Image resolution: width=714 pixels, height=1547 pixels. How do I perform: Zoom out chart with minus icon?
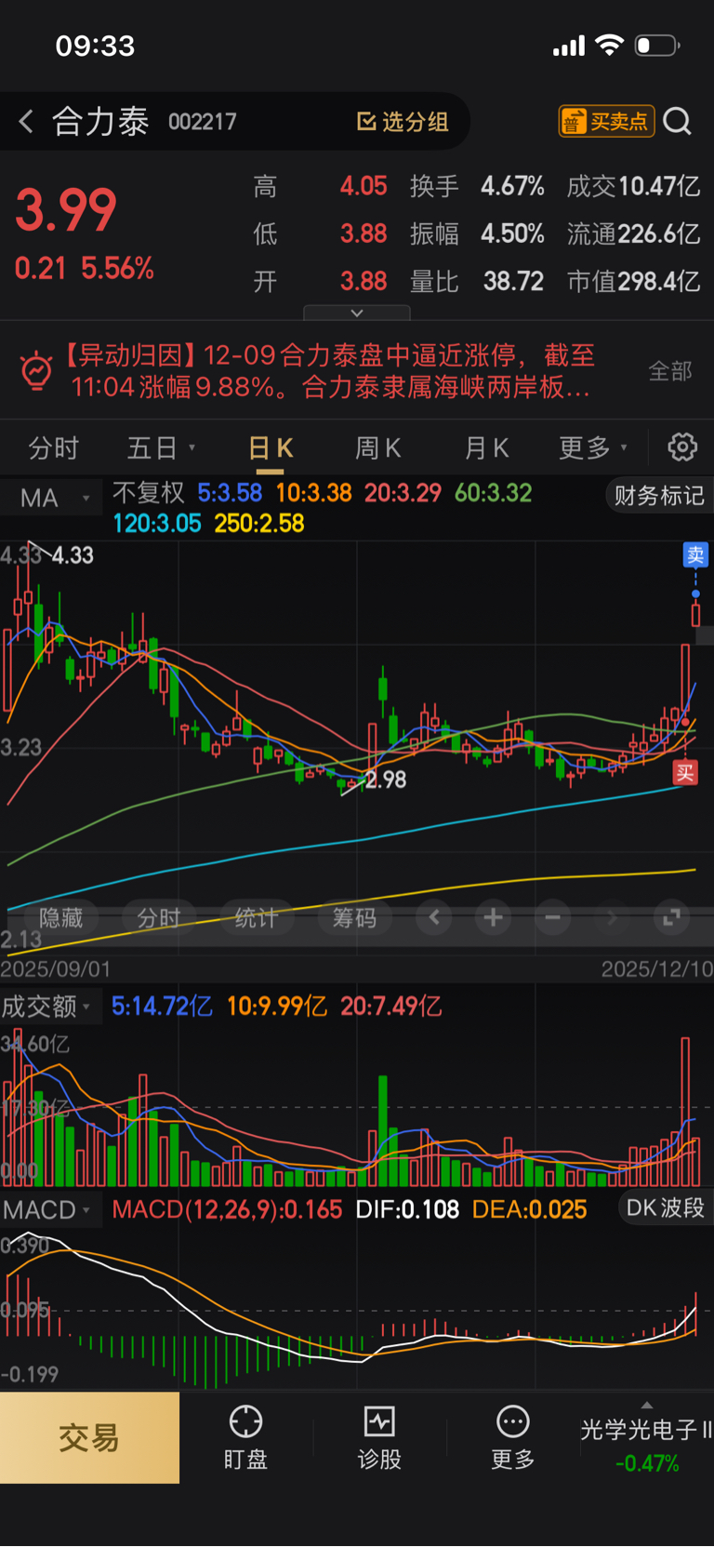point(552,918)
